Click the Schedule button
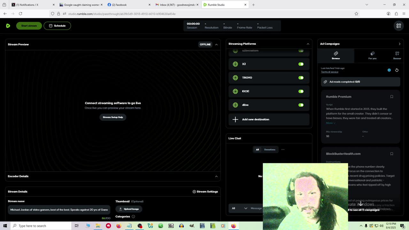The image size is (409, 230). [57, 26]
